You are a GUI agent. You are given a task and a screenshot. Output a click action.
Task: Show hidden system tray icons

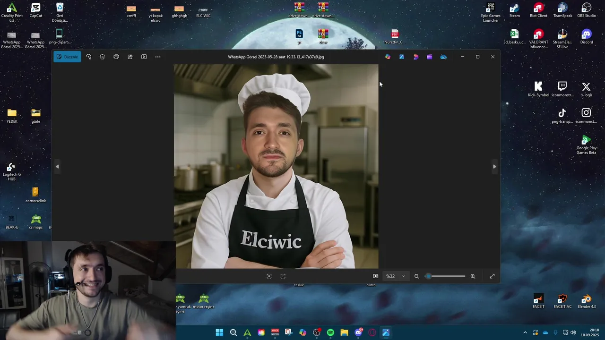(525, 332)
